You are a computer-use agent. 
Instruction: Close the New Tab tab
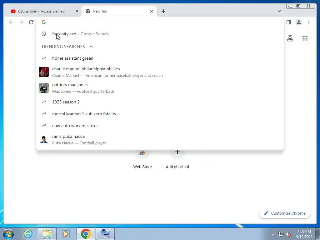tap(152, 11)
